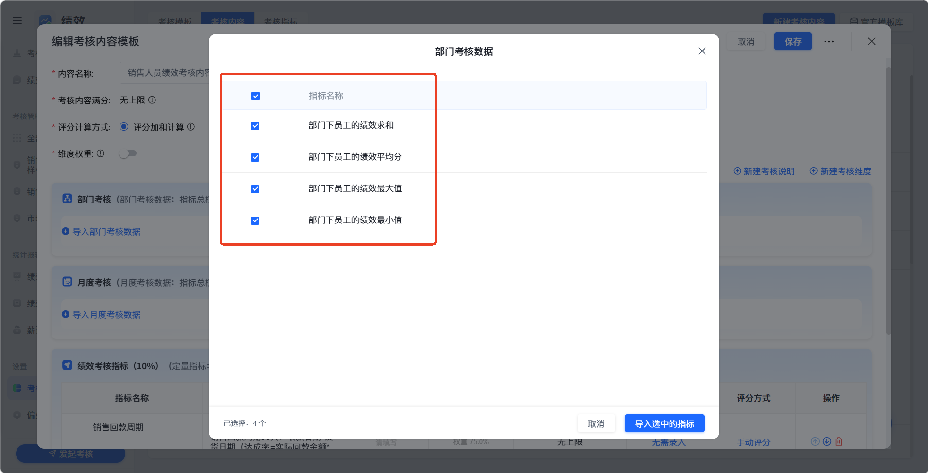The width and height of the screenshot is (928, 473).
Task: Click 导入部门考核数据 link
Action: coord(101,232)
